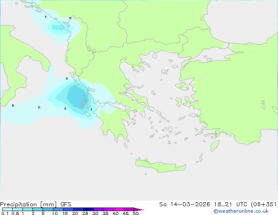Viewport: 278px width, 215px height.
Task: Open the weatheronline.co.uk copyright link
Action: tap(241, 211)
